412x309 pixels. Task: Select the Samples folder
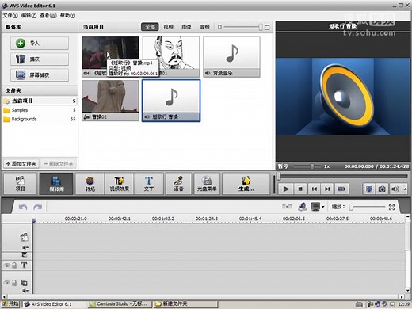pyautogui.click(x=40, y=110)
